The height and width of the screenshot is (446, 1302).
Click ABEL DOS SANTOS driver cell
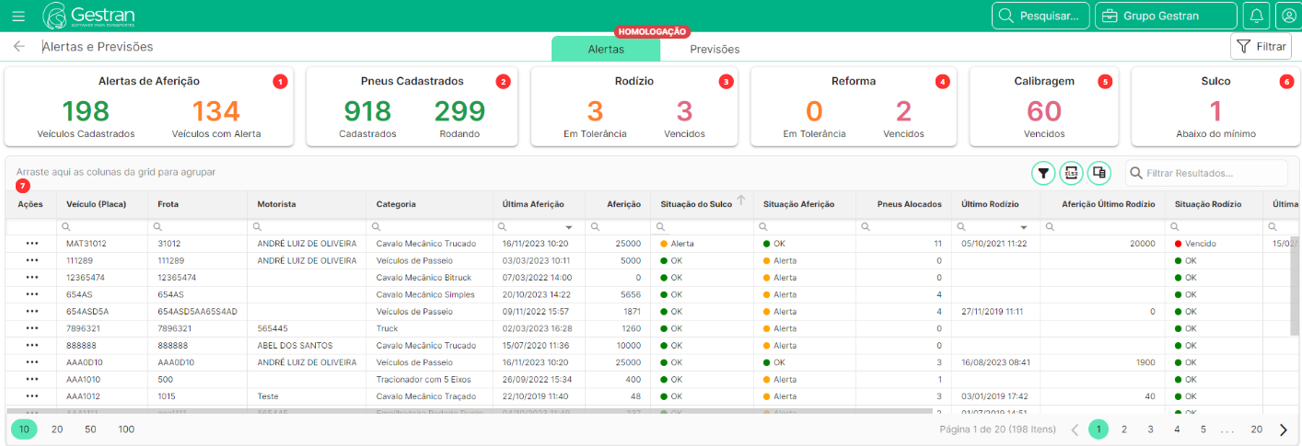295,345
